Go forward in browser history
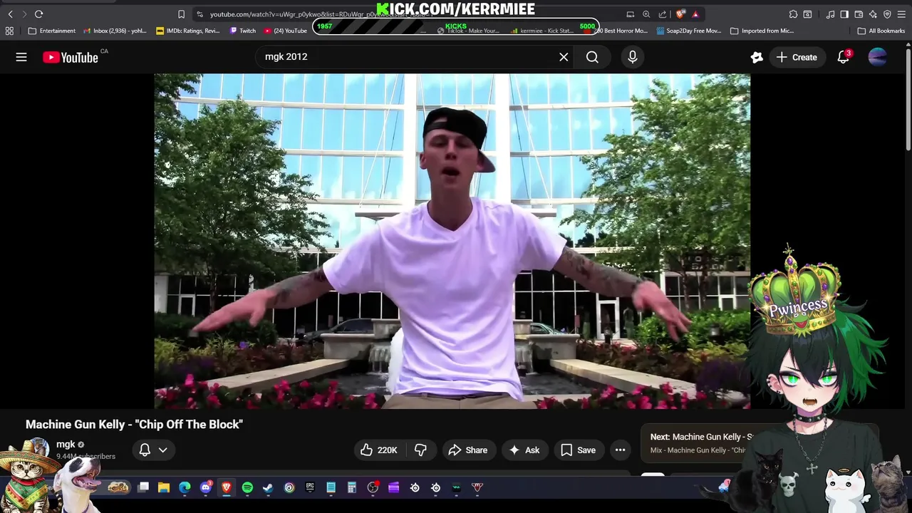912x513 pixels. 24,14
